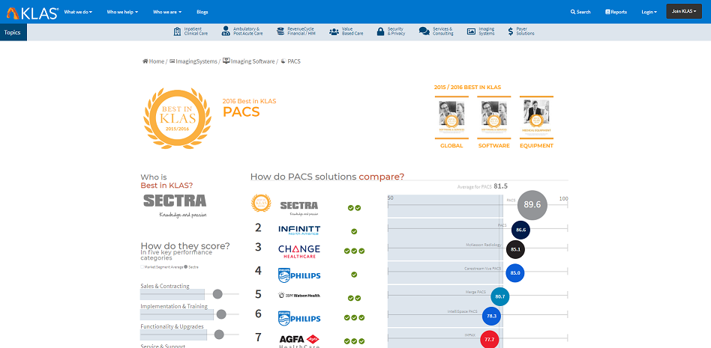This screenshot has height=348, width=711.
Task: Open the Value Based Care people icon
Action: 334,31
